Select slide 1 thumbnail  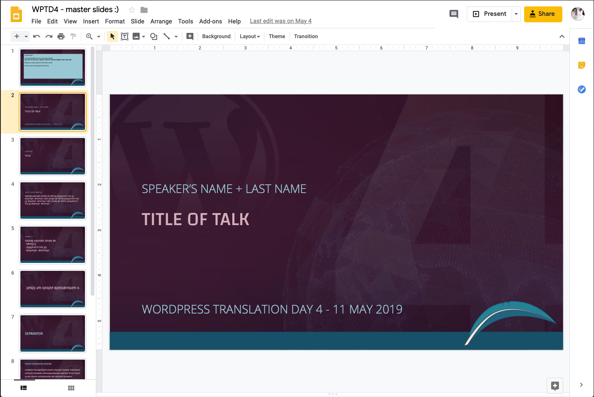coord(53,68)
